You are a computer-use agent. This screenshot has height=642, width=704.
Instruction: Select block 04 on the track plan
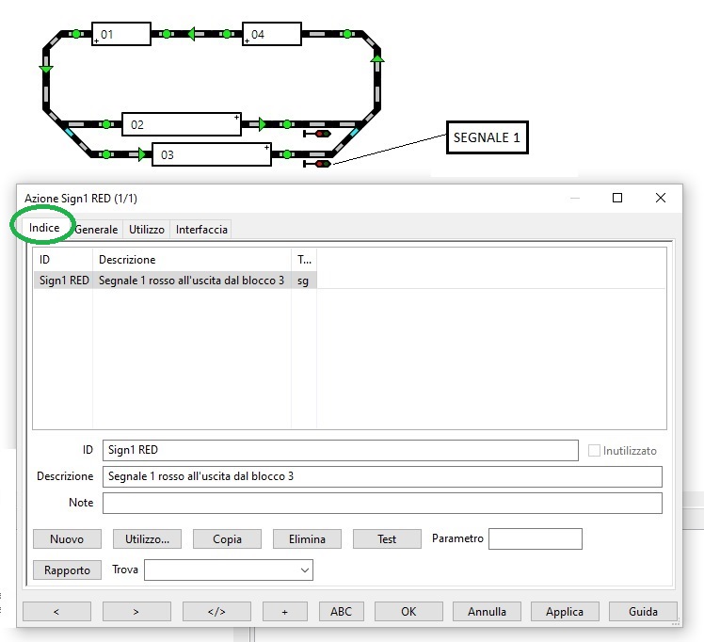point(272,35)
